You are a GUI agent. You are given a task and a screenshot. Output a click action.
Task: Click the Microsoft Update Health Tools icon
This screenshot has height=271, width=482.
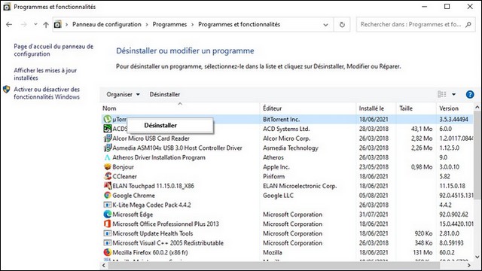tap(107, 233)
